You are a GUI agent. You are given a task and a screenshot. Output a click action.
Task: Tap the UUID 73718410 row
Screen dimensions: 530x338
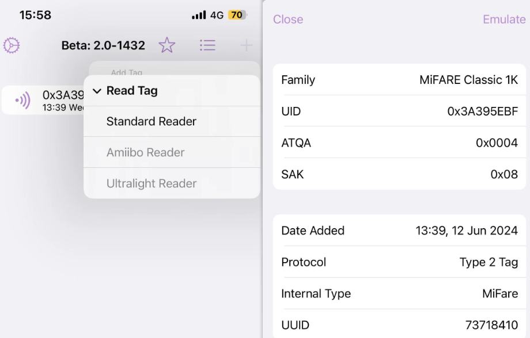[x=399, y=325]
